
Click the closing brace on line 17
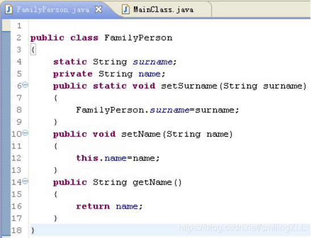[56, 218]
